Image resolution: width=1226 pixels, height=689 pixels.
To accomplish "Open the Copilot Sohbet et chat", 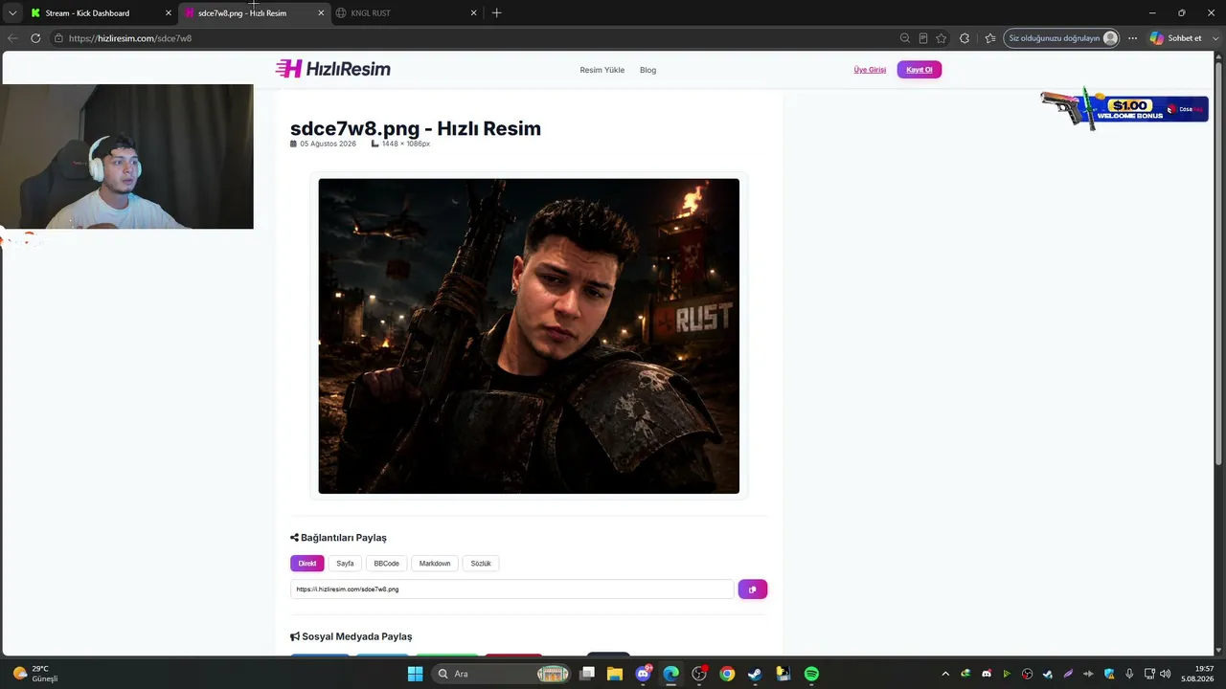I will pos(1176,38).
